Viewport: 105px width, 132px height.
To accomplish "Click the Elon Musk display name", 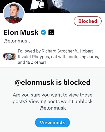I will pos(21,32).
